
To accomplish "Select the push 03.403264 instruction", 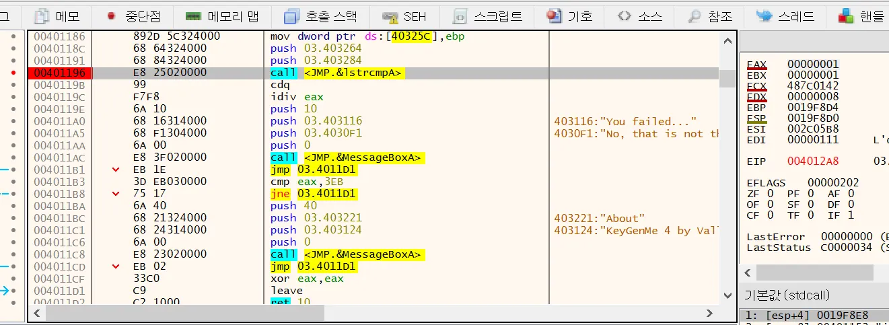I will (316, 48).
